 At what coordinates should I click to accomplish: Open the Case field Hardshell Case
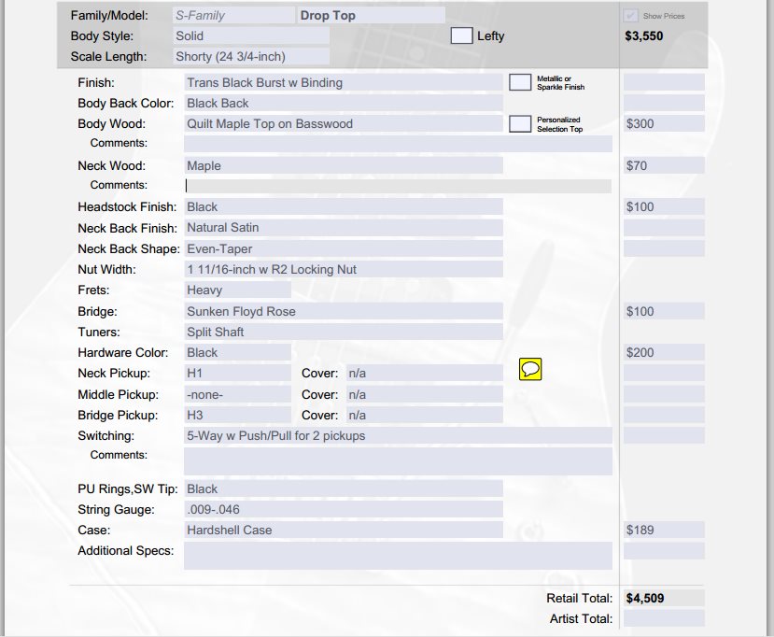point(343,530)
